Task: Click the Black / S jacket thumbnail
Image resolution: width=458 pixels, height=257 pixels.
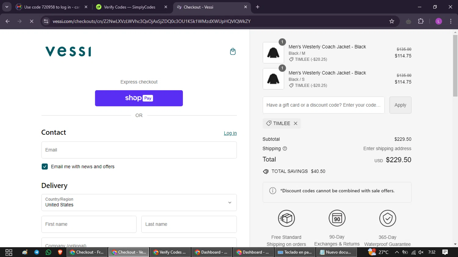Action: coord(273,79)
